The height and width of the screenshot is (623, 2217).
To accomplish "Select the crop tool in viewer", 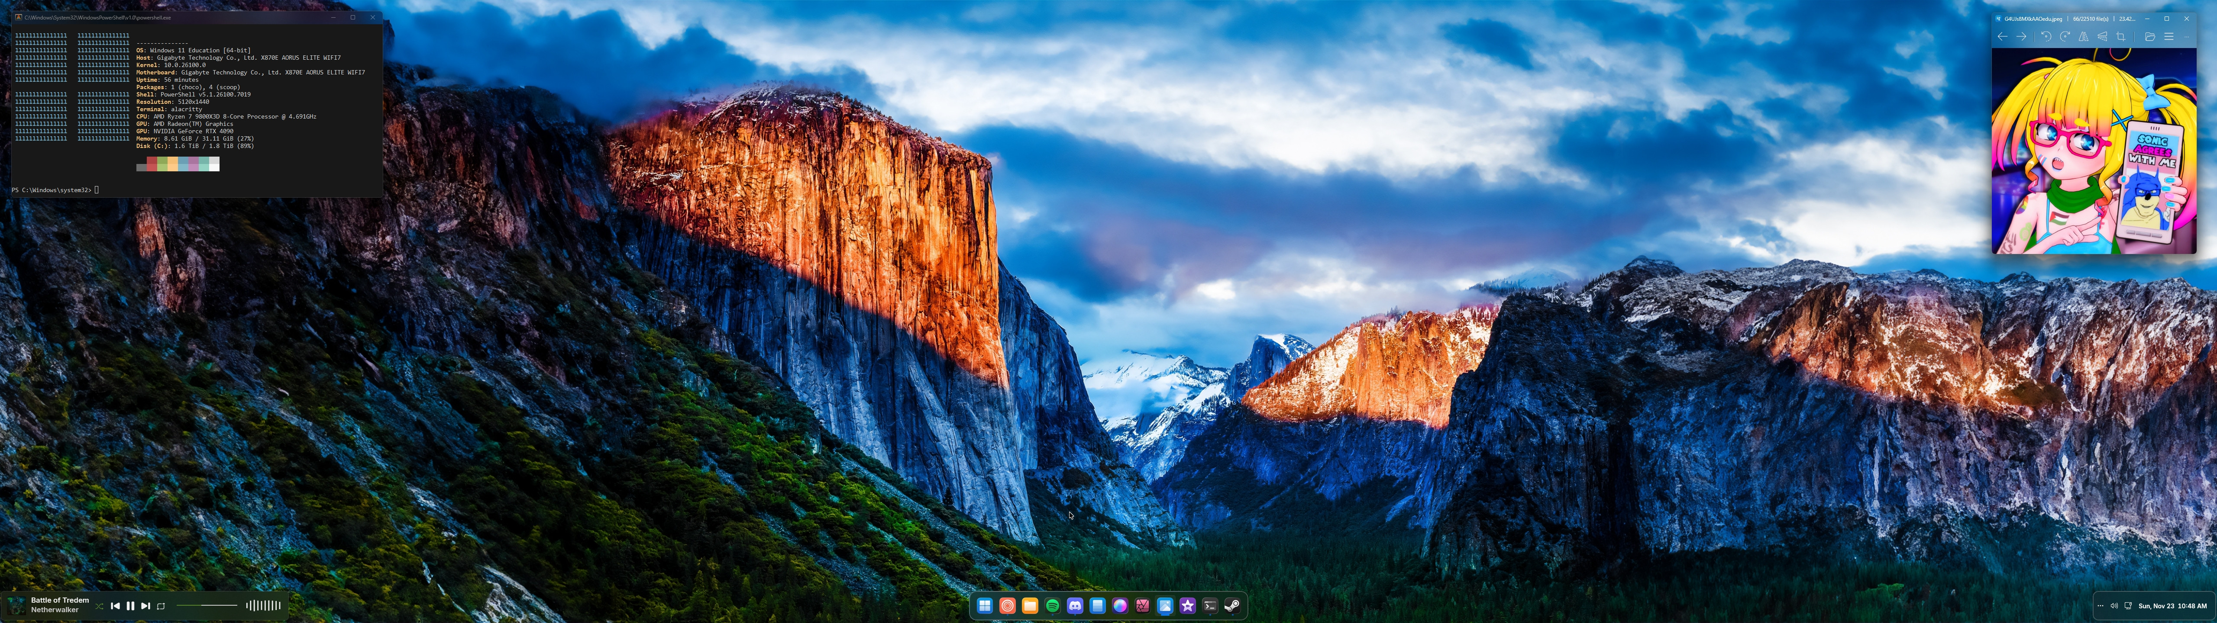I will pos(2120,37).
